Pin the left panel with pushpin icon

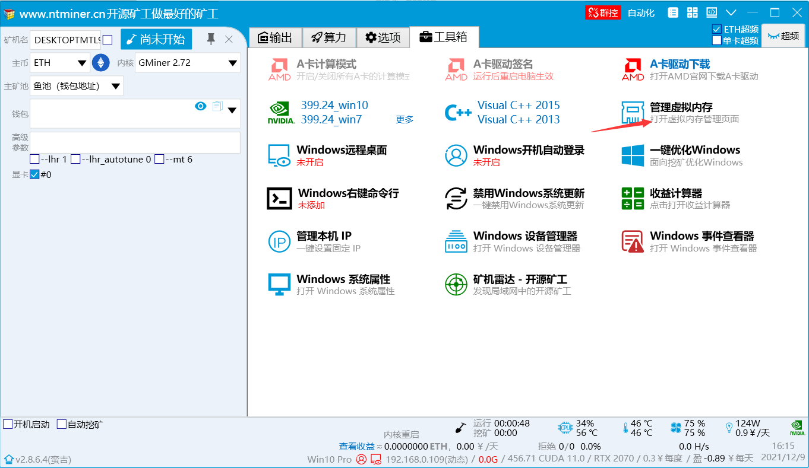click(x=211, y=39)
